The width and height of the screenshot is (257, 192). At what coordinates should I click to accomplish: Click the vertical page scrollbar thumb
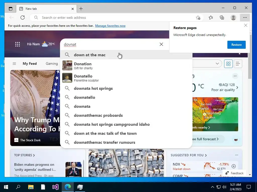tap(250, 56)
